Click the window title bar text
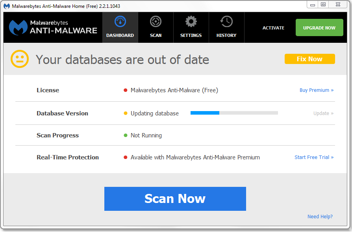 tap(66, 6)
